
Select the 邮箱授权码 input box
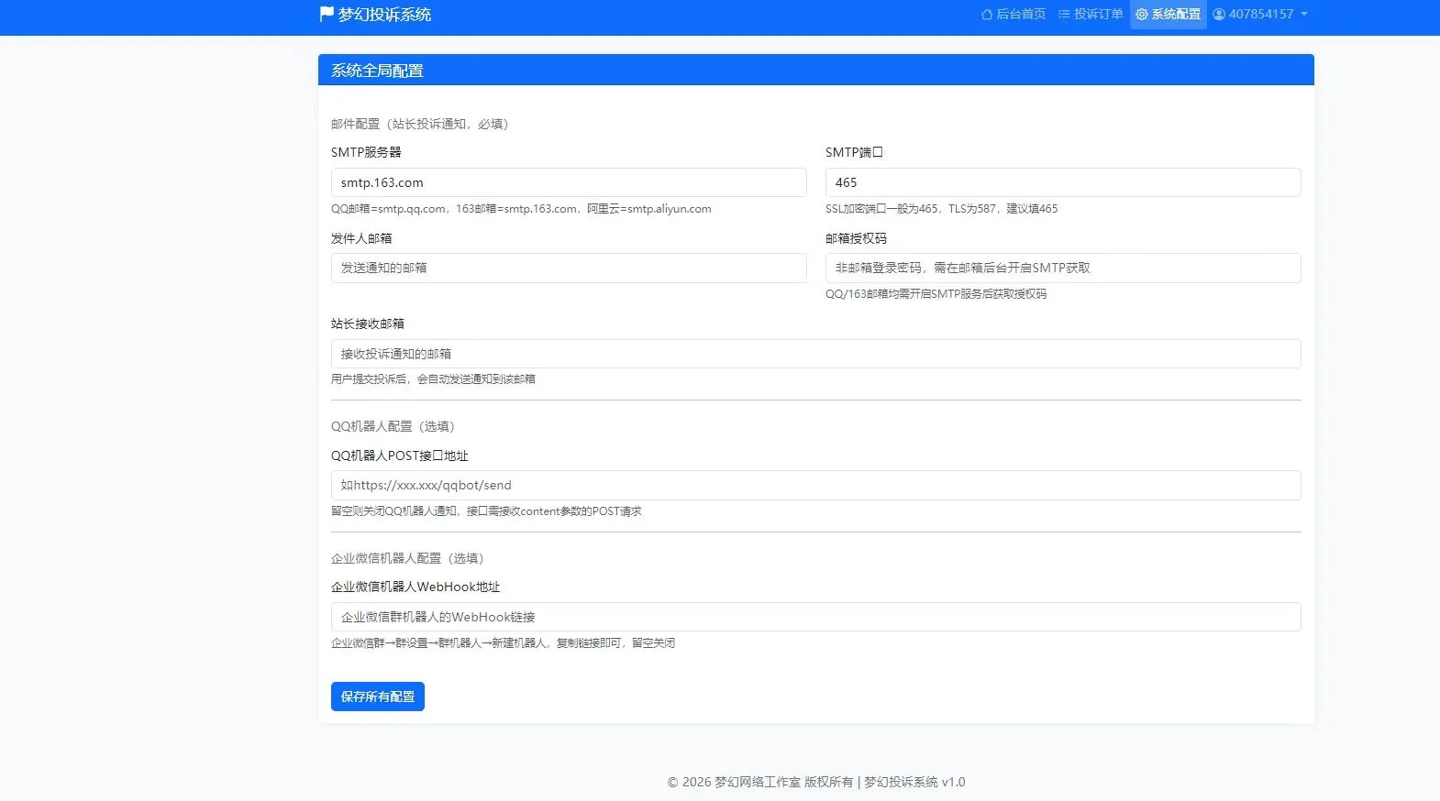1062,268
